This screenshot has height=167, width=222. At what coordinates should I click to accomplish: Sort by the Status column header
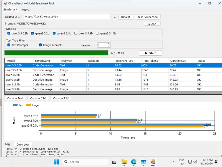coord(209,61)
